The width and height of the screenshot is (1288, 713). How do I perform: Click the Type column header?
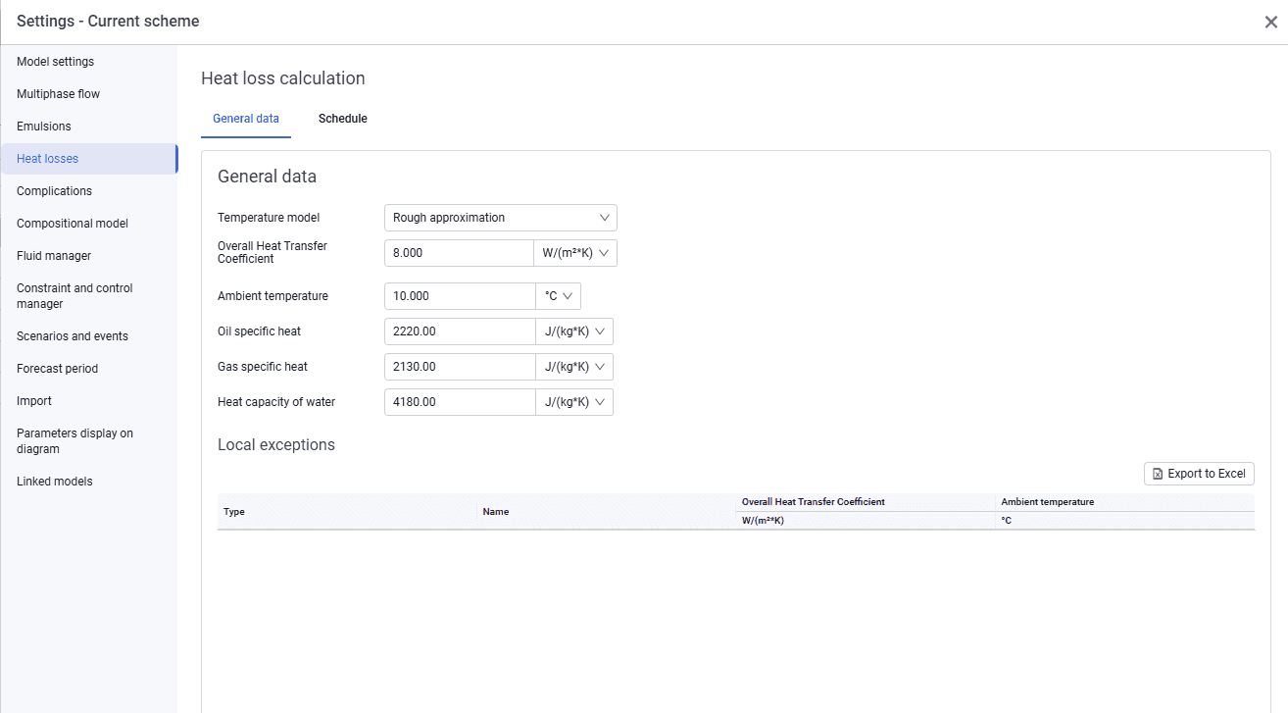point(347,512)
